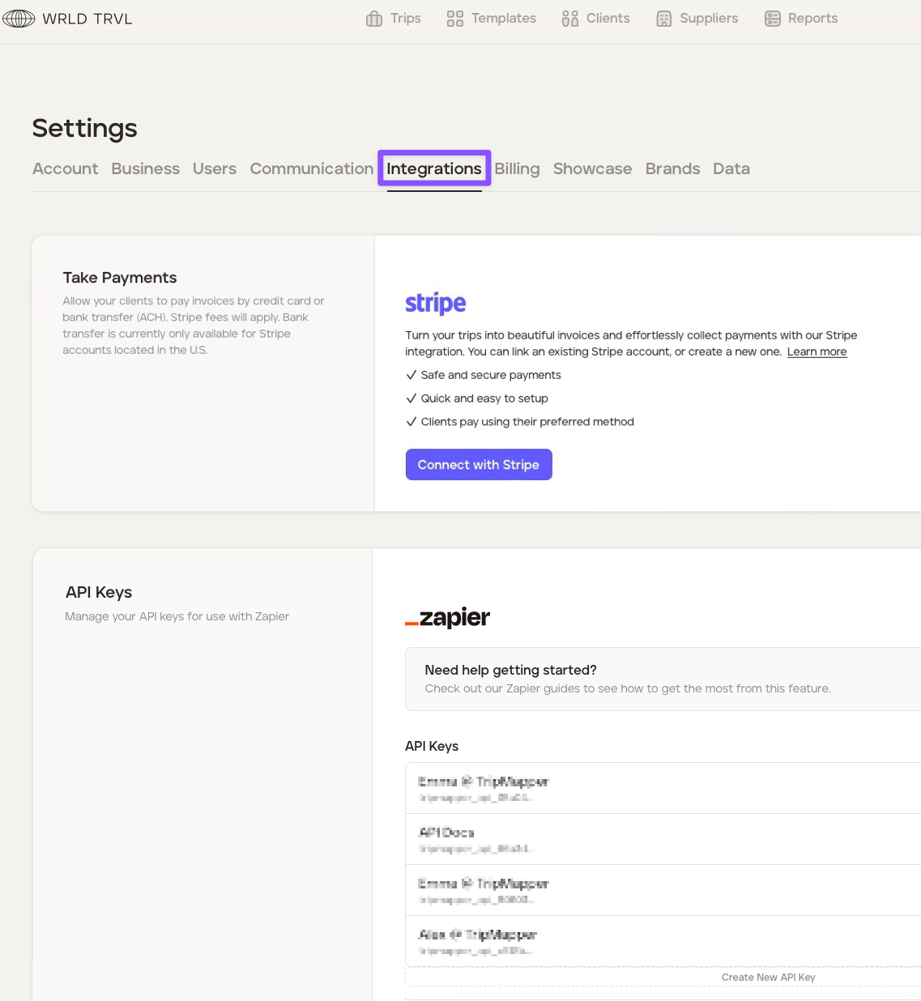The height and width of the screenshot is (1001, 921).
Task: Open Trips via the suitcase icon
Action: [374, 19]
